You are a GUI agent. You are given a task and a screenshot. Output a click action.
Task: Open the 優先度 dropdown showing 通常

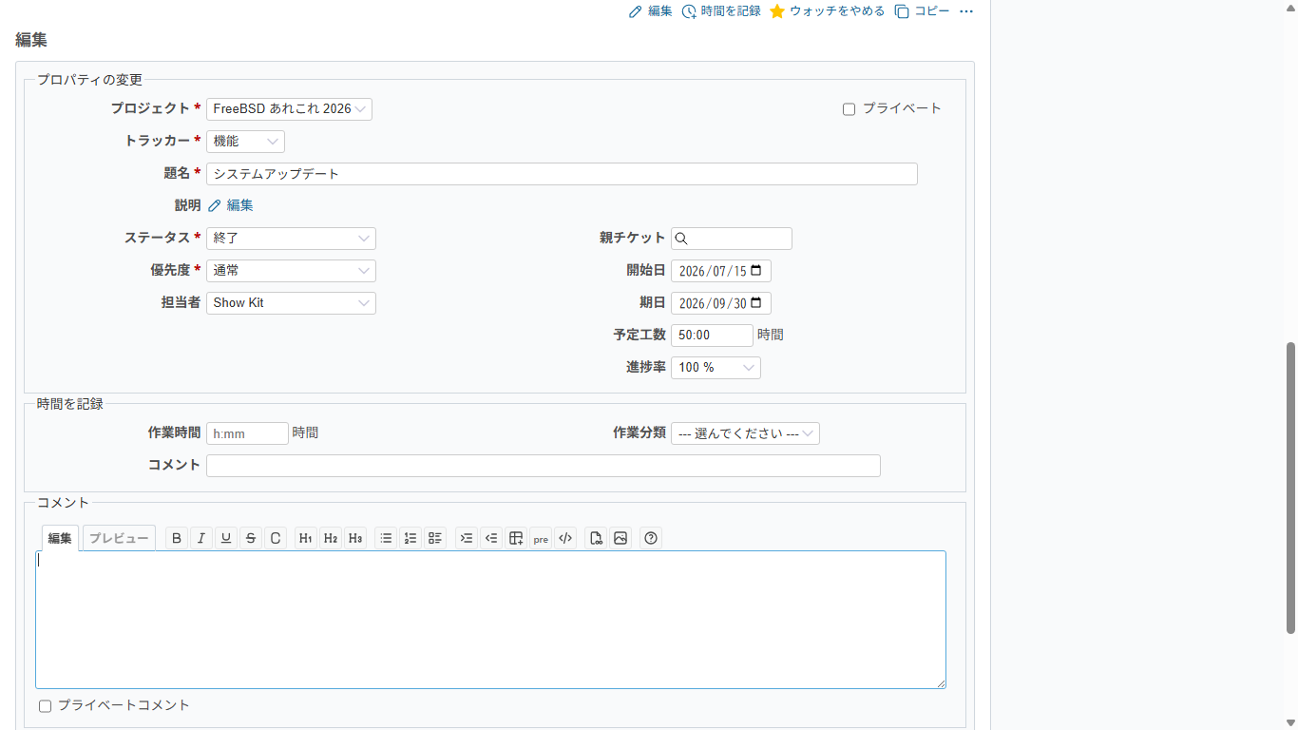[291, 271]
